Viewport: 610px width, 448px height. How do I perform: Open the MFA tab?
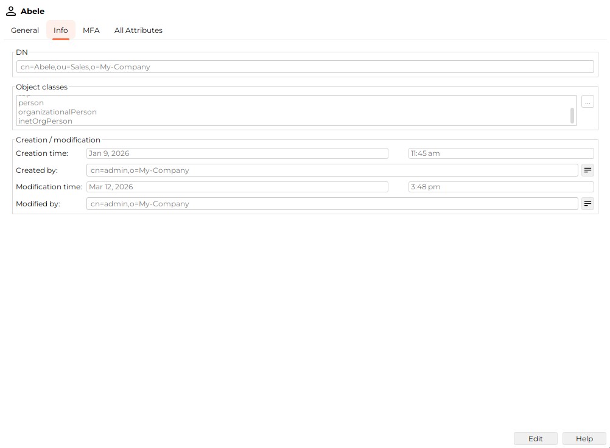[91, 30]
